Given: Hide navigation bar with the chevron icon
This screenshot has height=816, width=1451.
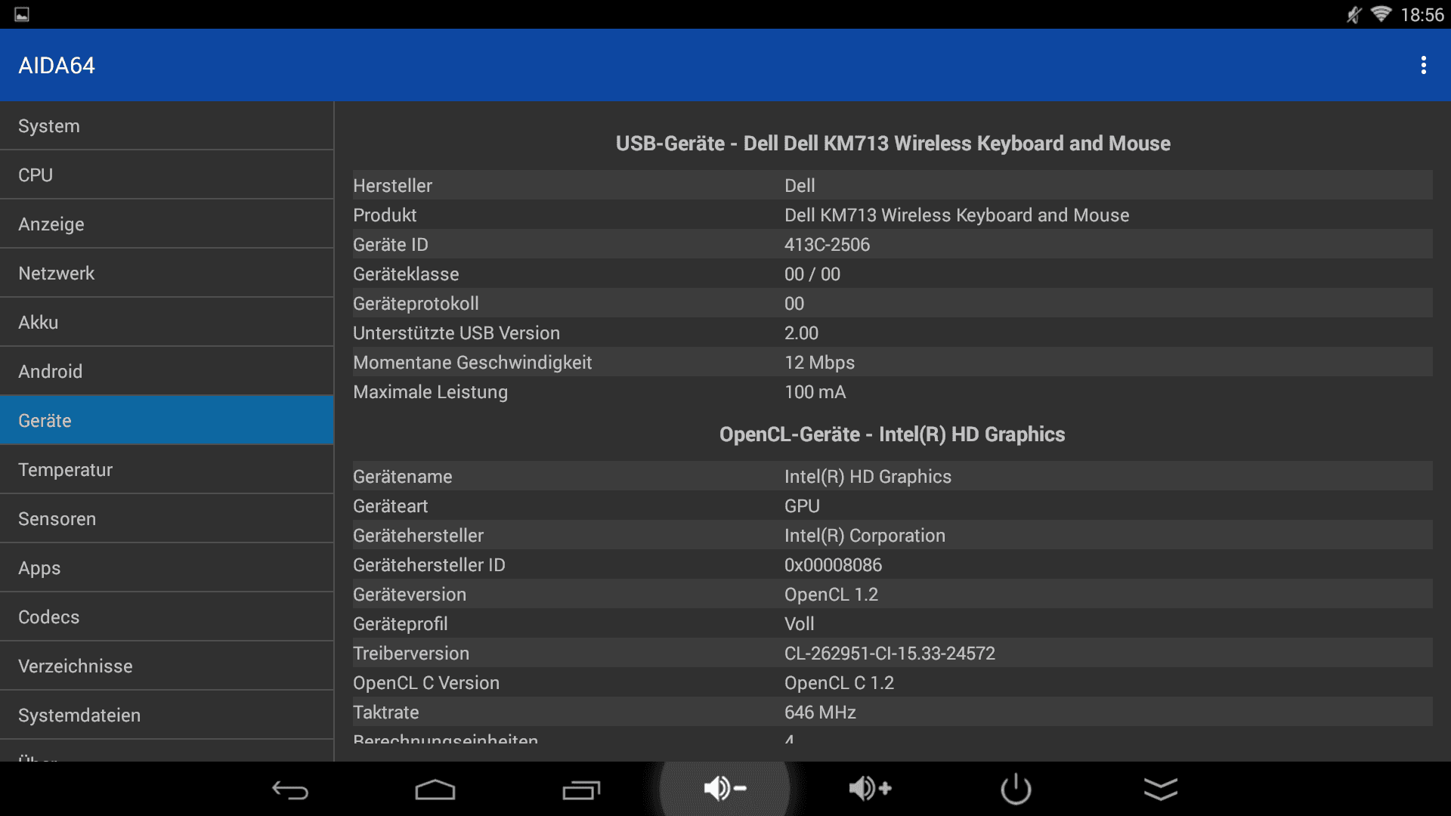Looking at the screenshot, I should (x=1160, y=789).
